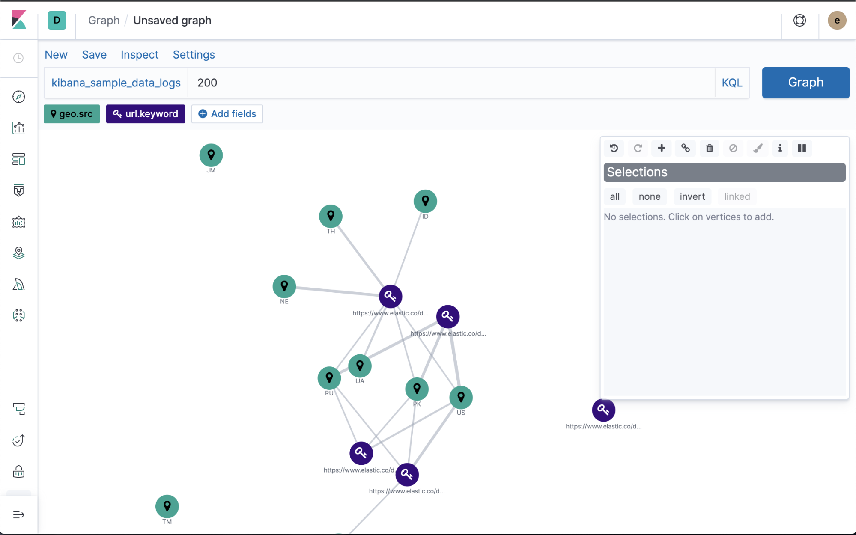Click the add node icon
Screen dimensions: 856x535
point(661,148)
